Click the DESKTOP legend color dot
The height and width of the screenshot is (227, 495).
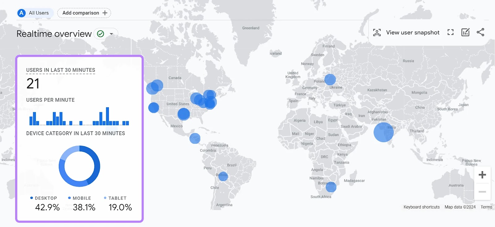click(32, 198)
